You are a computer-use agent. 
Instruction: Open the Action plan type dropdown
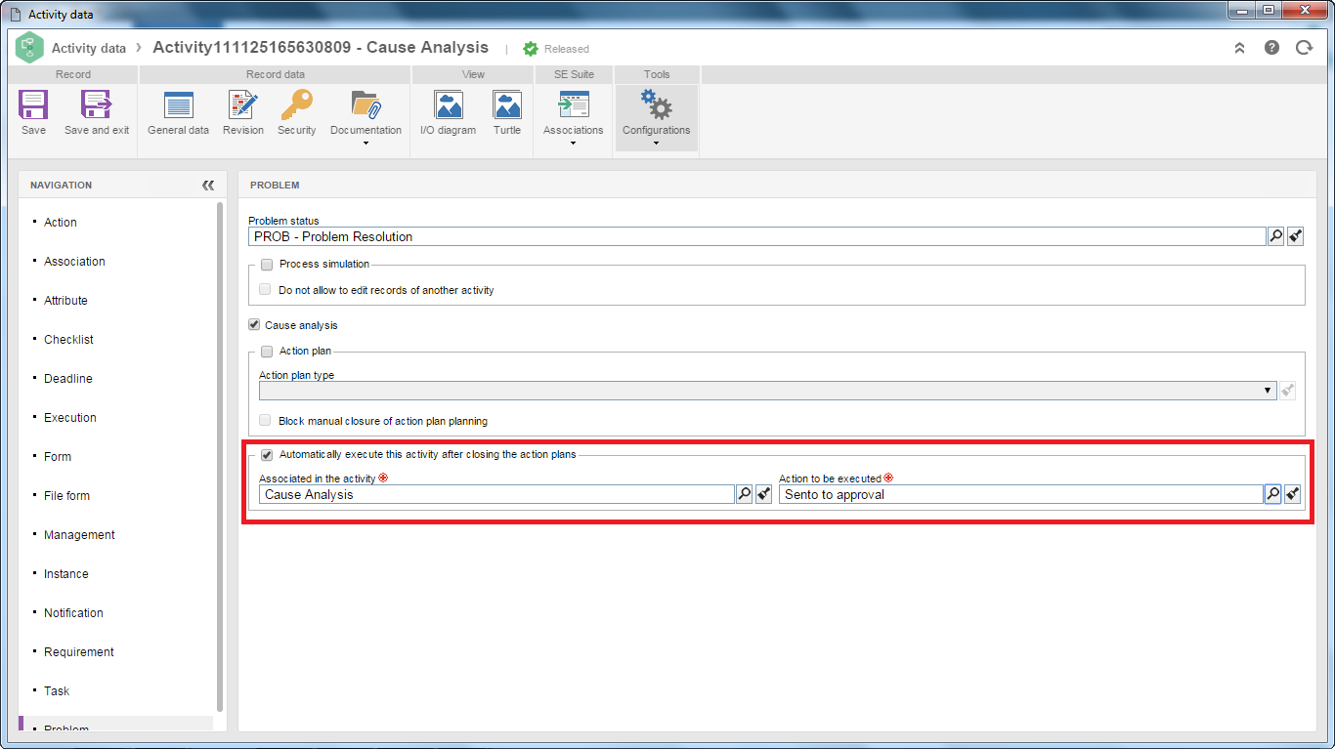(1269, 390)
